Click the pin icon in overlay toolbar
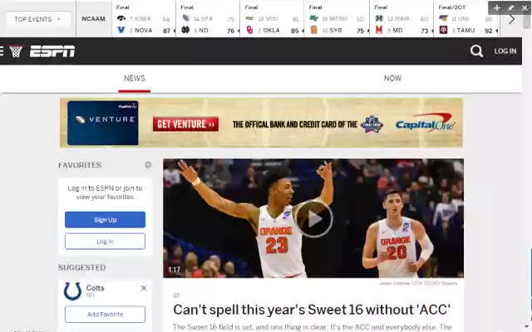532x332 pixels. [x=510, y=7]
